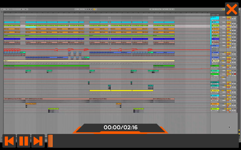Viewport: 241px width, 150px height.
Task: Deactivate the 14 Audio track activator
Action: click(x=229, y=71)
